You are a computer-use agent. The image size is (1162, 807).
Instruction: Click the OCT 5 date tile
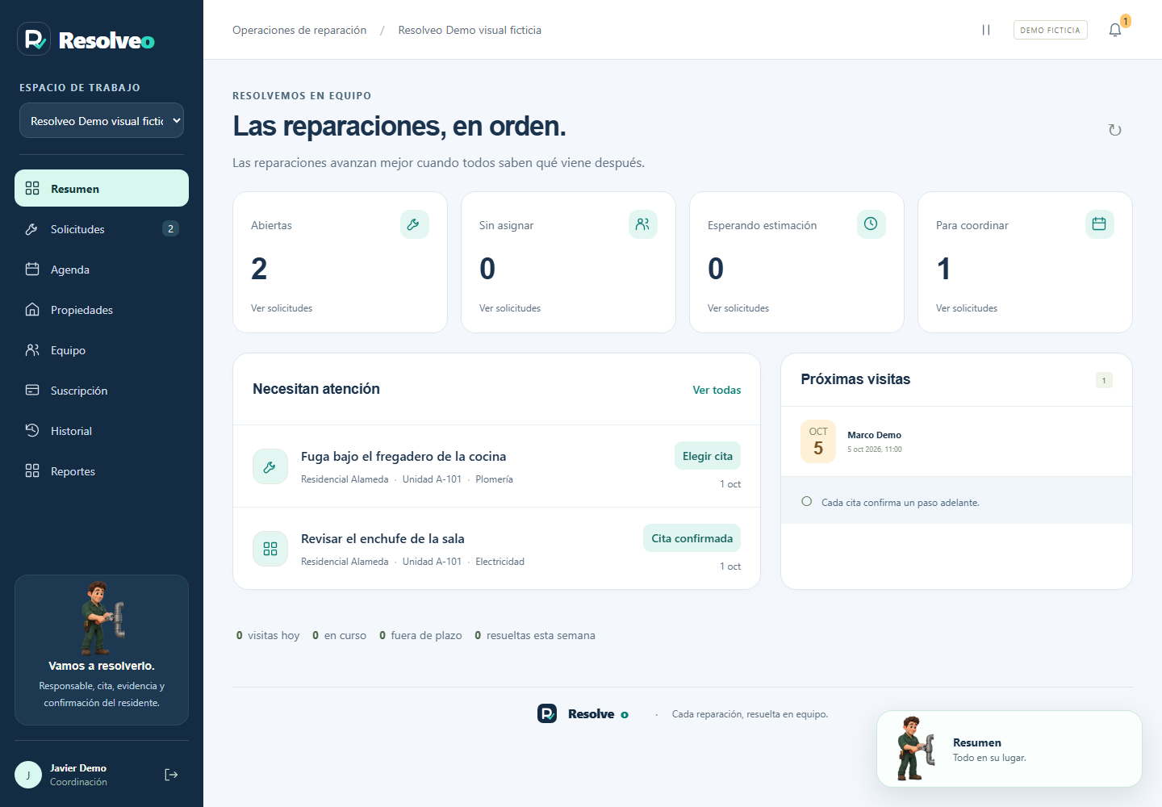coord(818,441)
